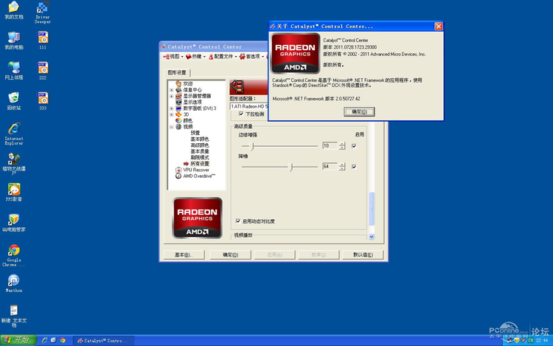Select 基本颜色 in the tree

(x=200, y=139)
